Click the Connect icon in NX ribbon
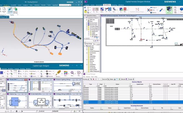 [10, 9]
